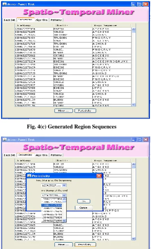Click Object ID column header in Fig. 4(c) window
Viewport: 152px width, 249px height.
[72, 25]
